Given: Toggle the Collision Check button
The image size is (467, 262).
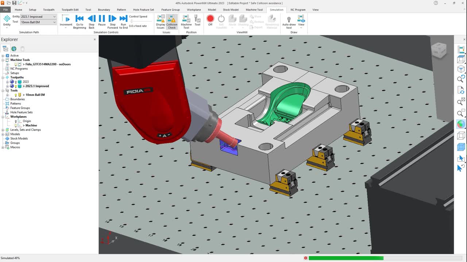Looking at the screenshot, I should [x=172, y=21].
